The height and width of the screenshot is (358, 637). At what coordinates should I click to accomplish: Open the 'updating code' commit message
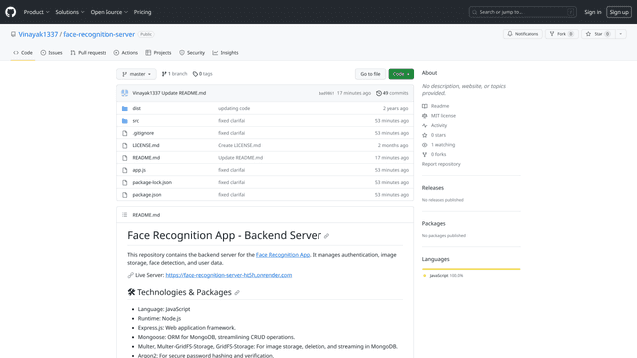click(x=234, y=108)
